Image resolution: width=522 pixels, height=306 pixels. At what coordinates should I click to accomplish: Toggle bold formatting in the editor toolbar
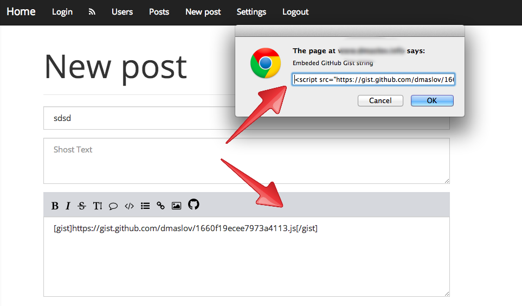tap(55, 206)
